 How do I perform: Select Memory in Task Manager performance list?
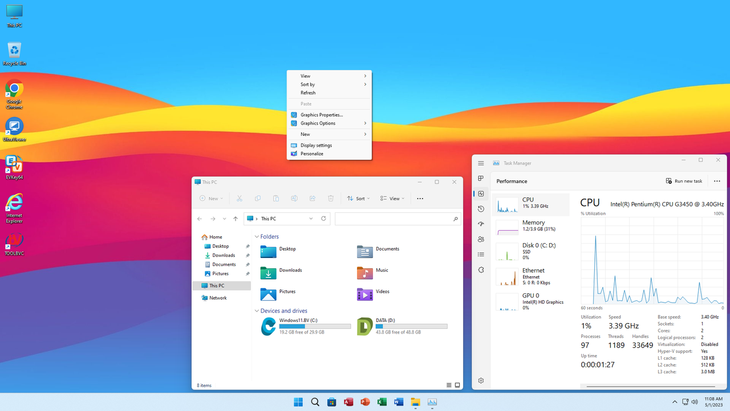[532, 227]
